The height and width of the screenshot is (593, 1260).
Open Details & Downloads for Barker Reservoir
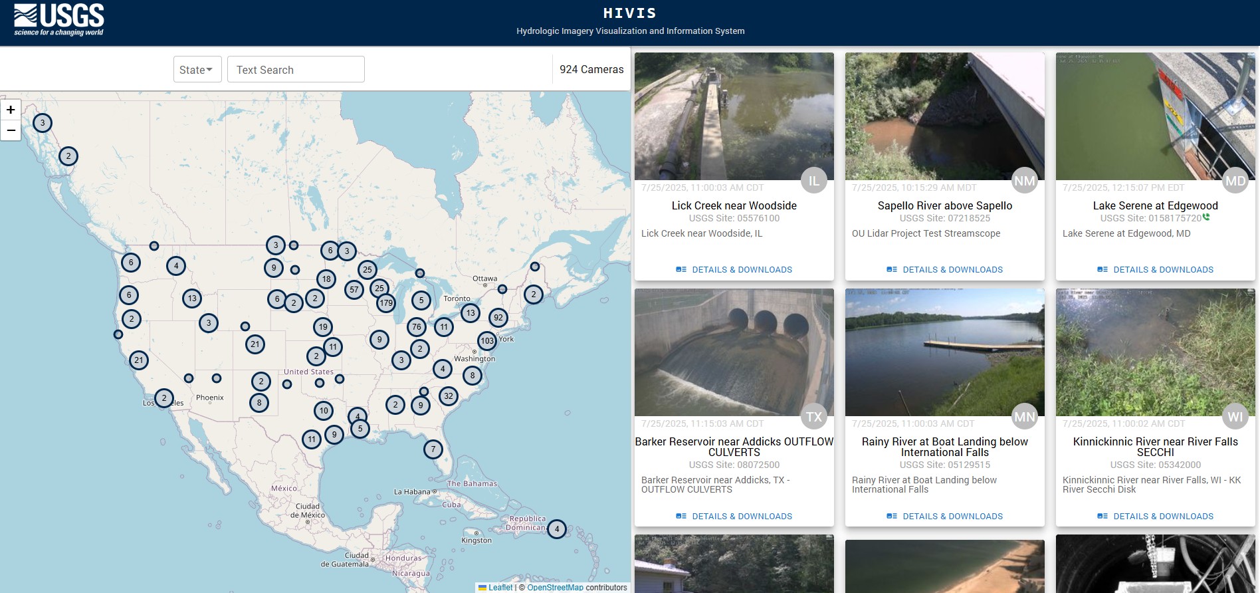(734, 517)
